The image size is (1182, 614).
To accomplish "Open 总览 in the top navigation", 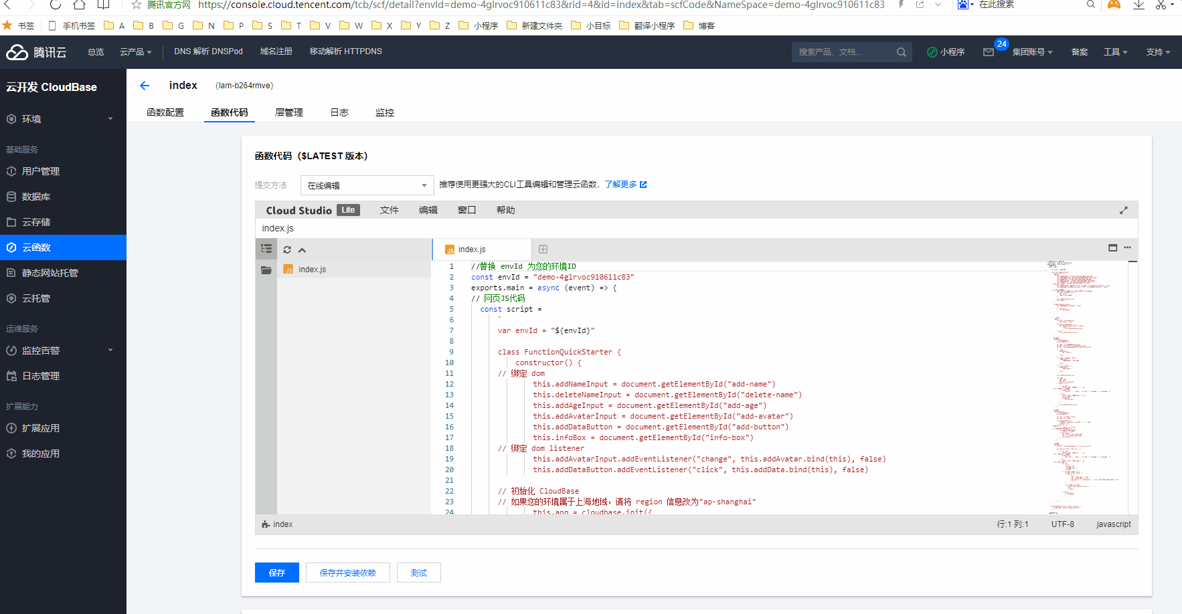I will coord(96,52).
